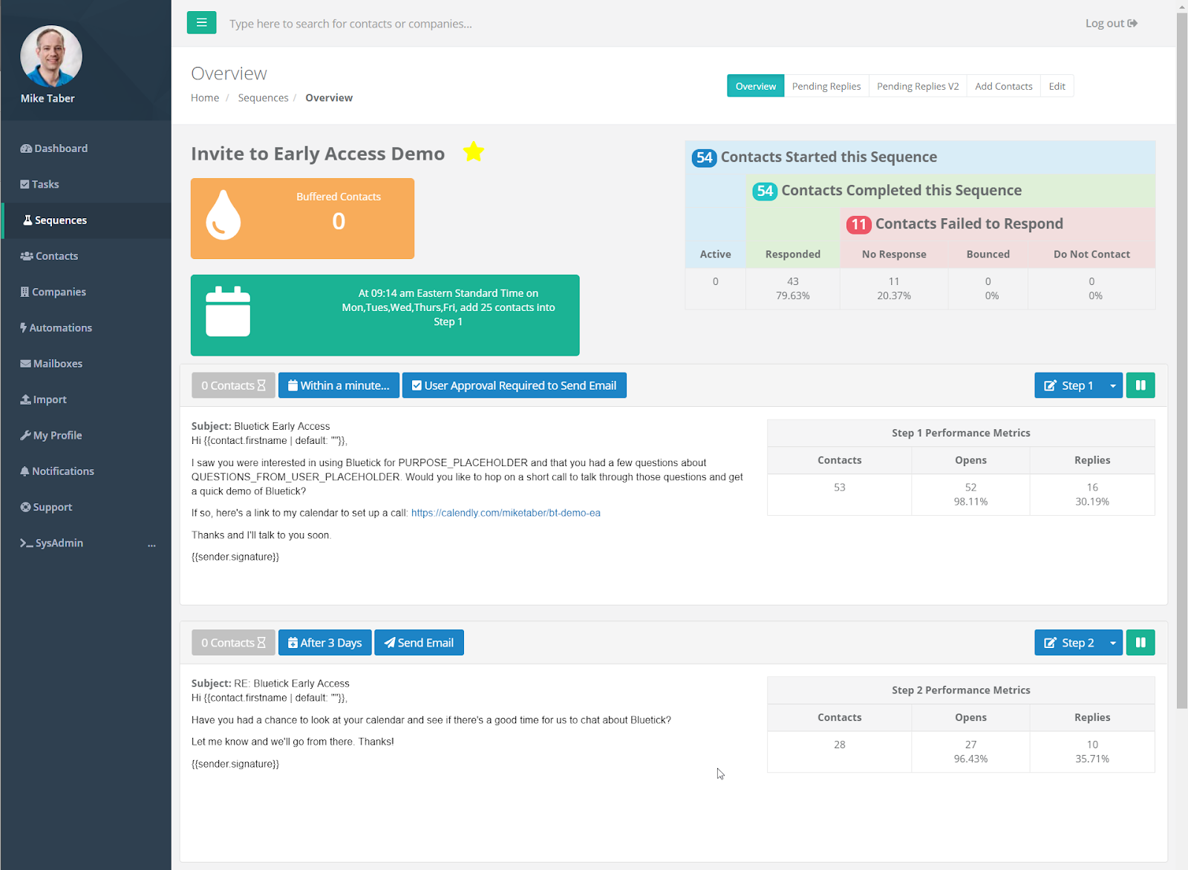Click the Invite to Early Access Demo title
This screenshot has height=870, width=1188.
318,154
